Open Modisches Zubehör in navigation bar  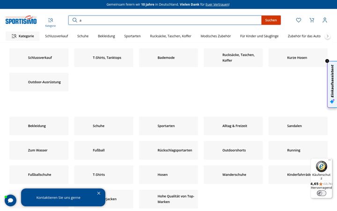coord(216,36)
